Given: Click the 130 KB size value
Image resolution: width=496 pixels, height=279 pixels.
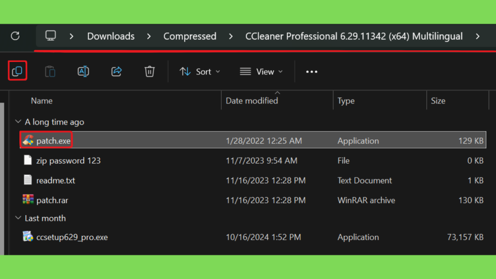Looking at the screenshot, I should pos(471,200).
